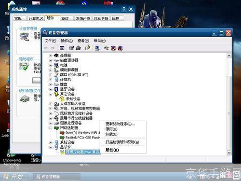The image size is (241, 181).
Task: Click the Empowering Technology desktop icon
Action: pyautogui.click(x=12, y=158)
